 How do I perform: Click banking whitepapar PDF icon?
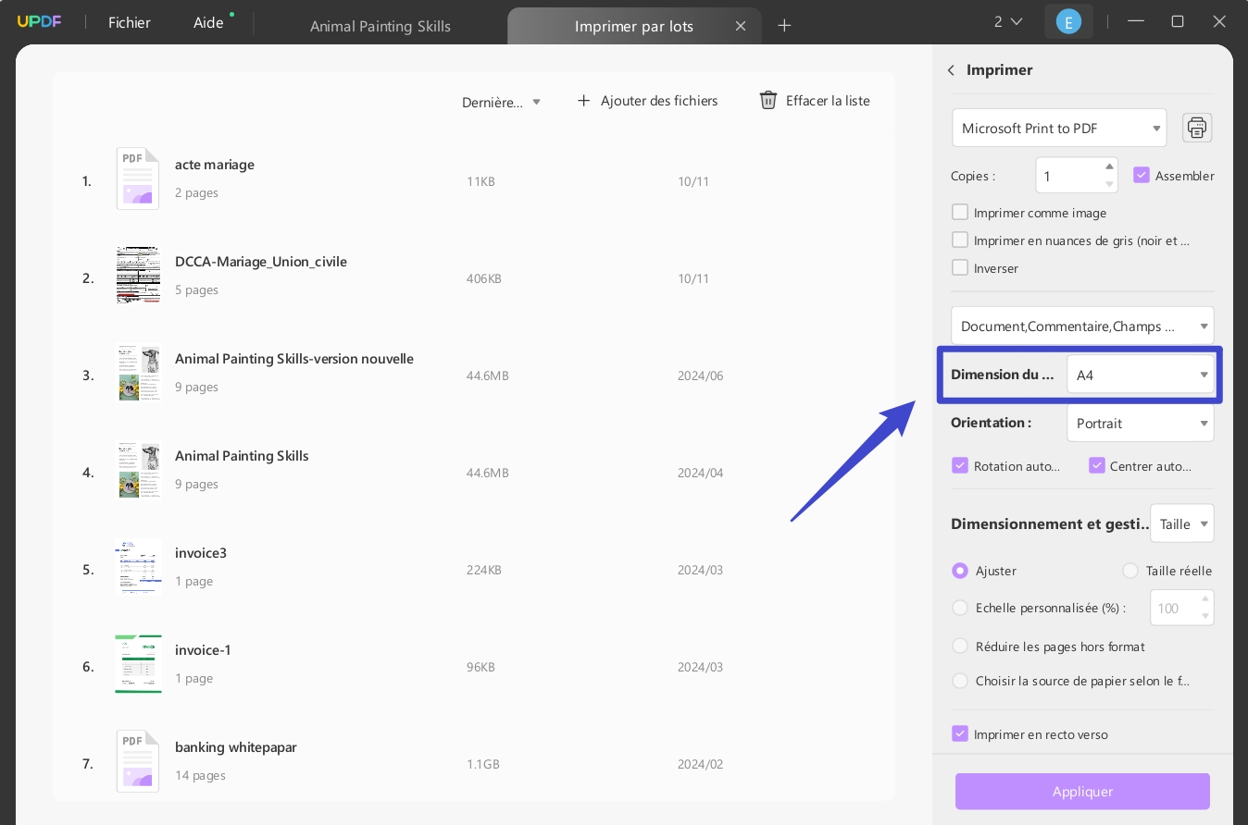pos(138,761)
